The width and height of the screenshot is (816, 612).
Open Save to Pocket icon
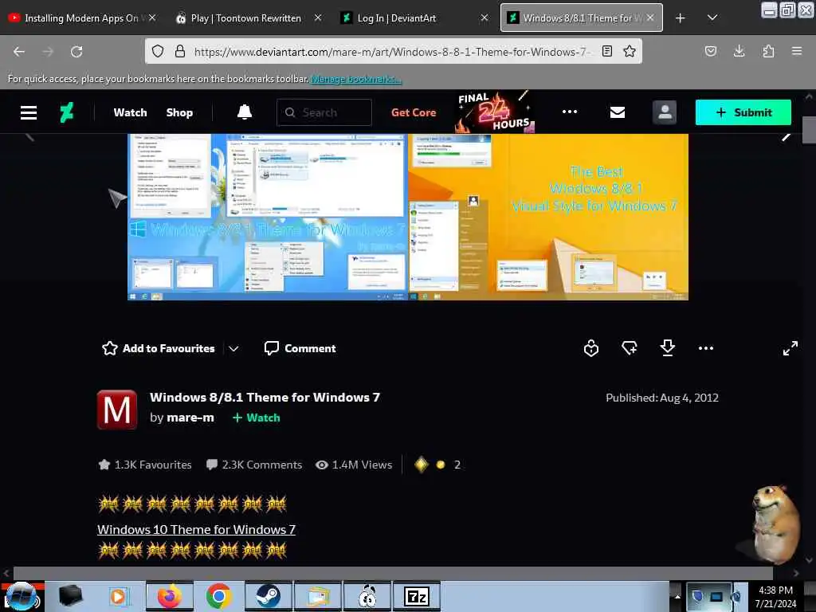[x=711, y=51]
